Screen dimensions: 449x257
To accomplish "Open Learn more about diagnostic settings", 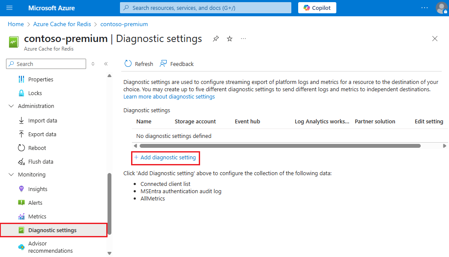I will [x=169, y=96].
